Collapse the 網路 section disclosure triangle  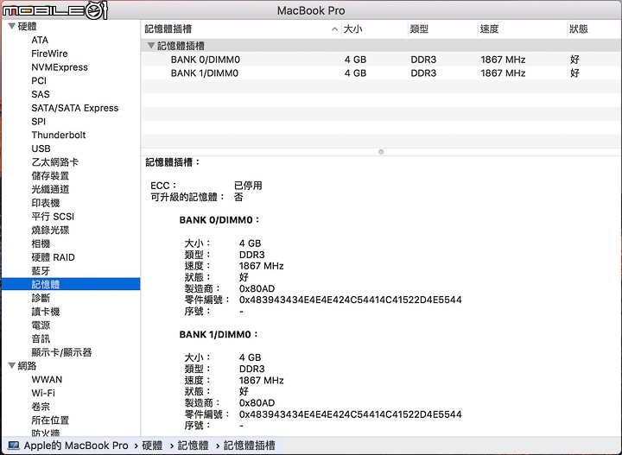pyautogui.click(x=12, y=365)
